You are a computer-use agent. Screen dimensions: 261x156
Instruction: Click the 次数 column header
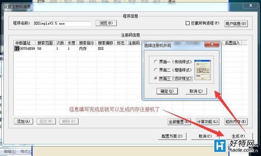[60, 43]
